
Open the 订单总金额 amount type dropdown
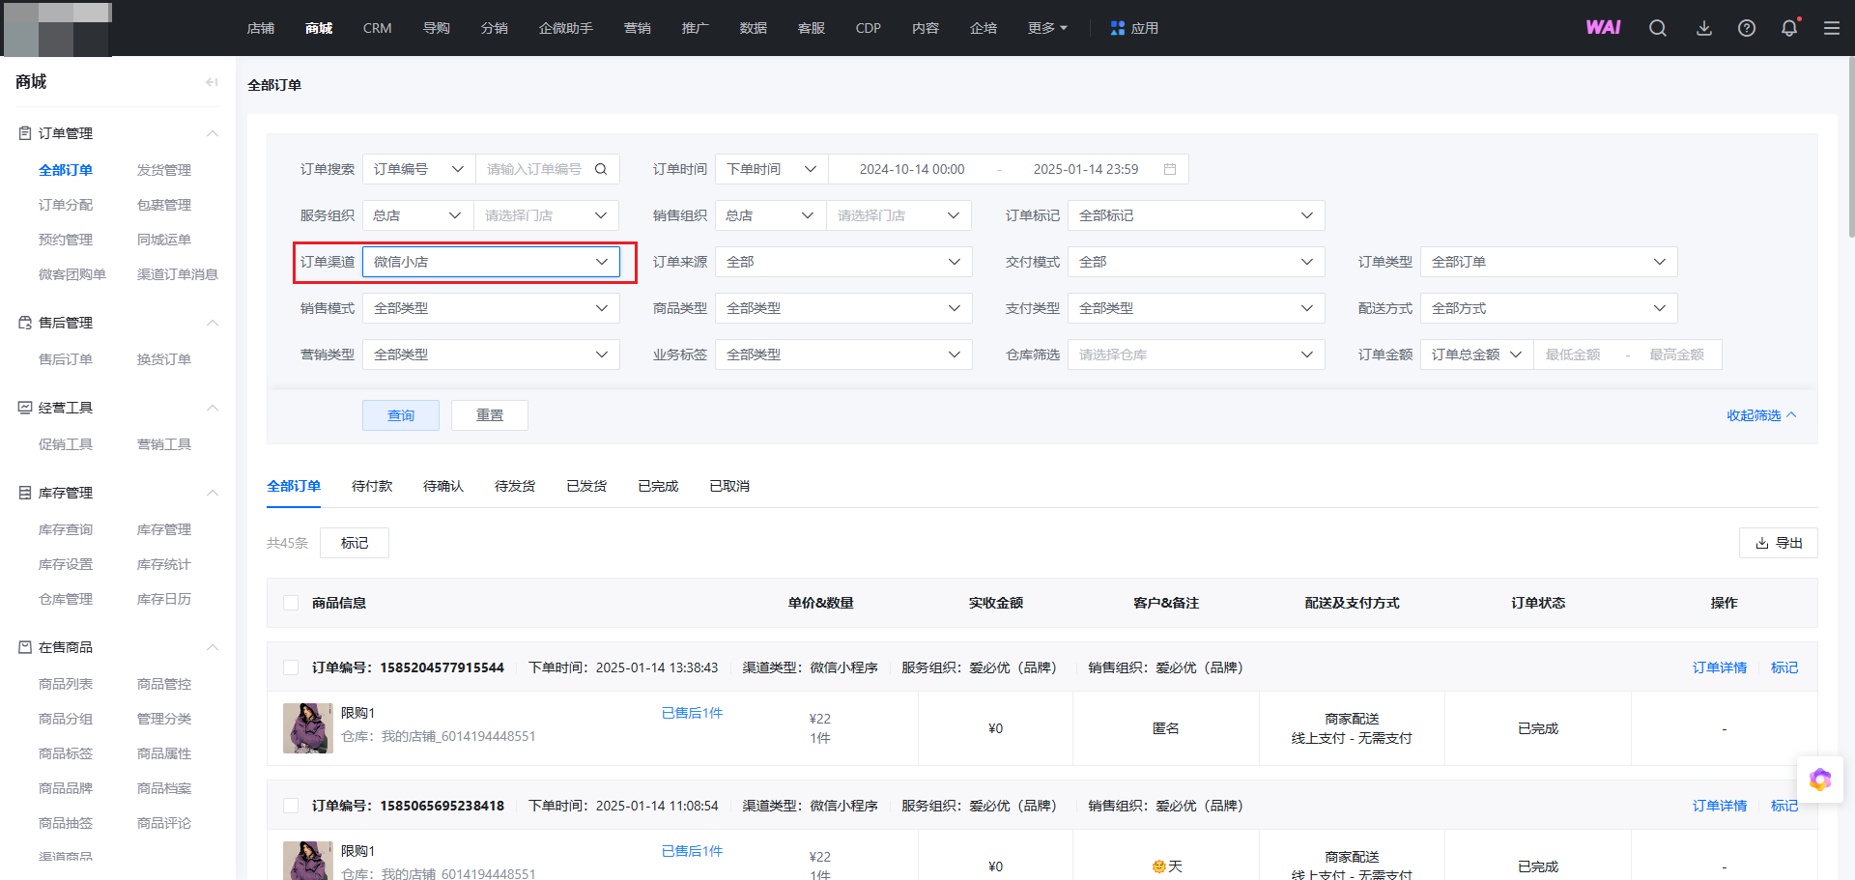click(1477, 355)
